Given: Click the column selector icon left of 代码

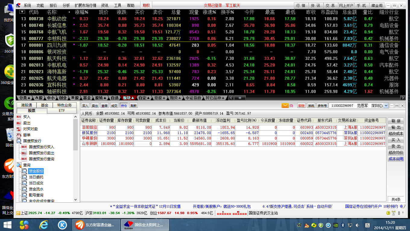Looking at the screenshot, I should tap(22, 12).
